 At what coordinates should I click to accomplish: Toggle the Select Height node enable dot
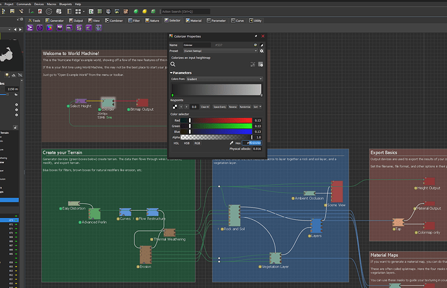tap(67, 106)
